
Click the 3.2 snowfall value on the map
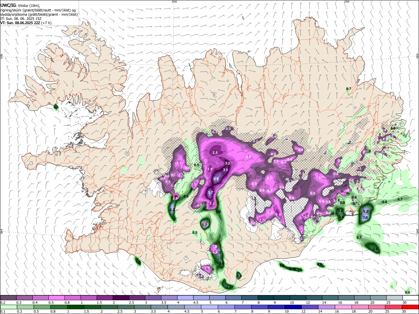[228, 163]
